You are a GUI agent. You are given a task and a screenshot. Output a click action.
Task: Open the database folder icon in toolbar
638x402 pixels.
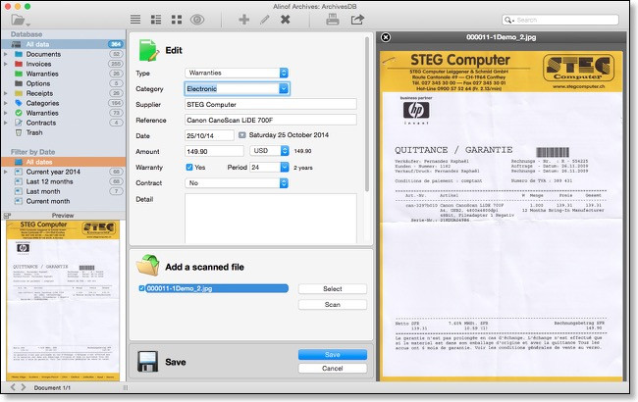20,20
